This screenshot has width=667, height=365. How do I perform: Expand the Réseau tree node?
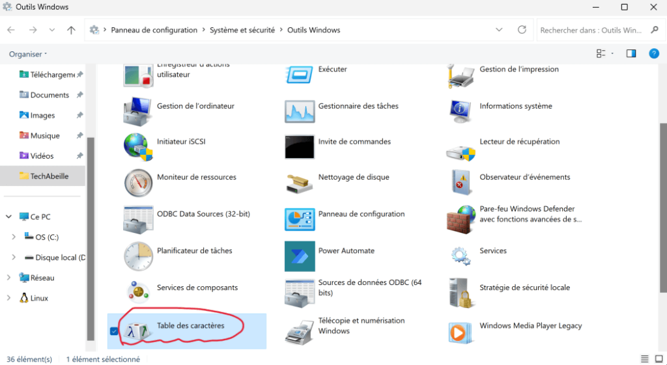[8, 278]
